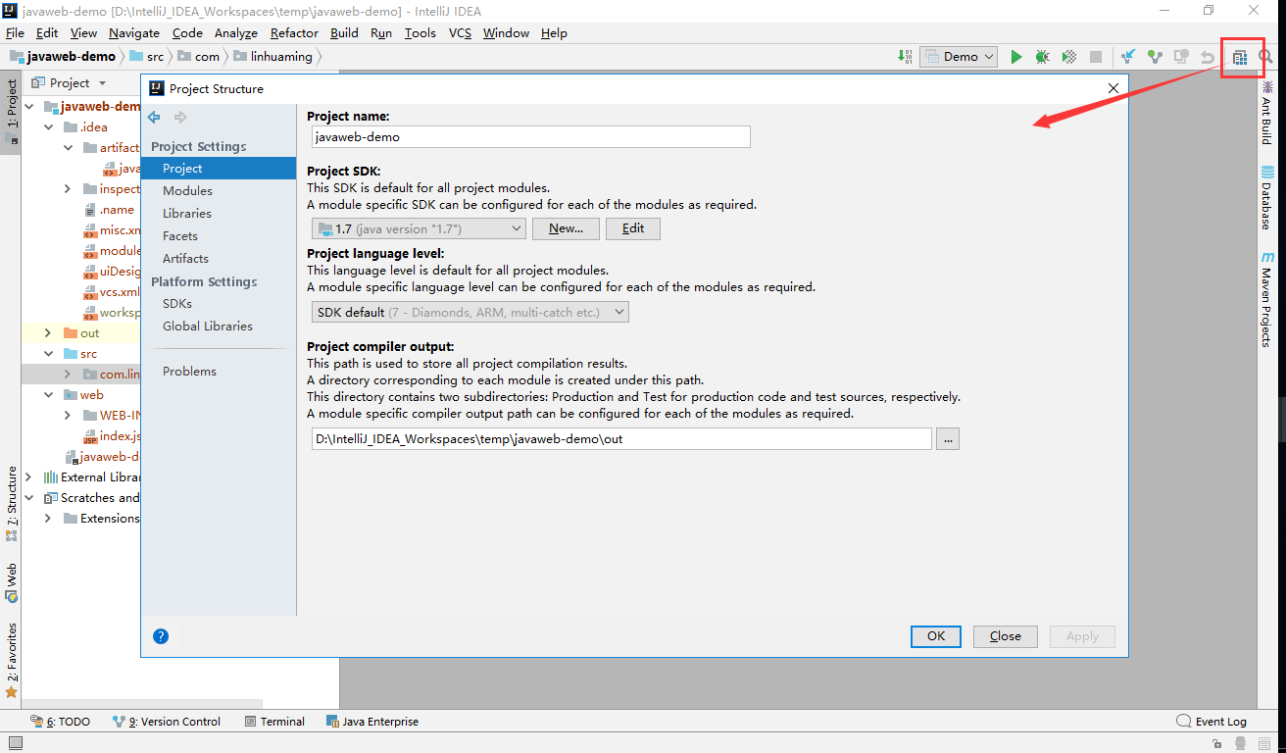Click the linhuaming breadcrumb in navigation bar
The width and height of the screenshot is (1286, 753).
272,57
